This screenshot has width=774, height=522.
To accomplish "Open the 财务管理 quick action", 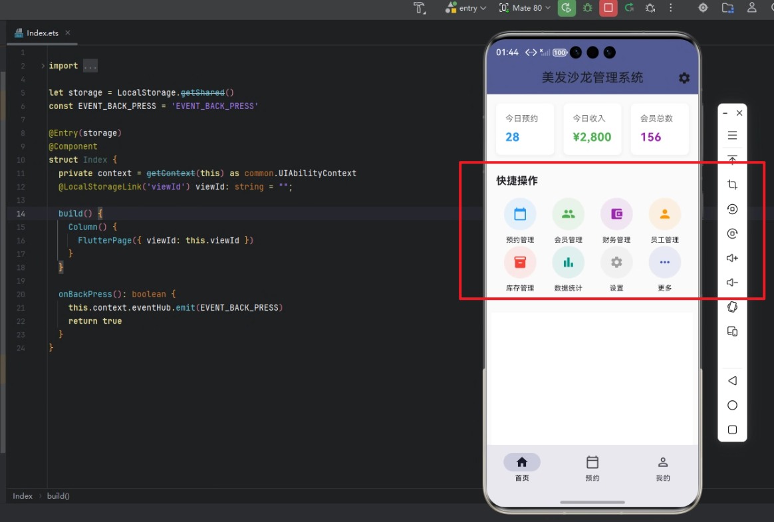I will (616, 221).
